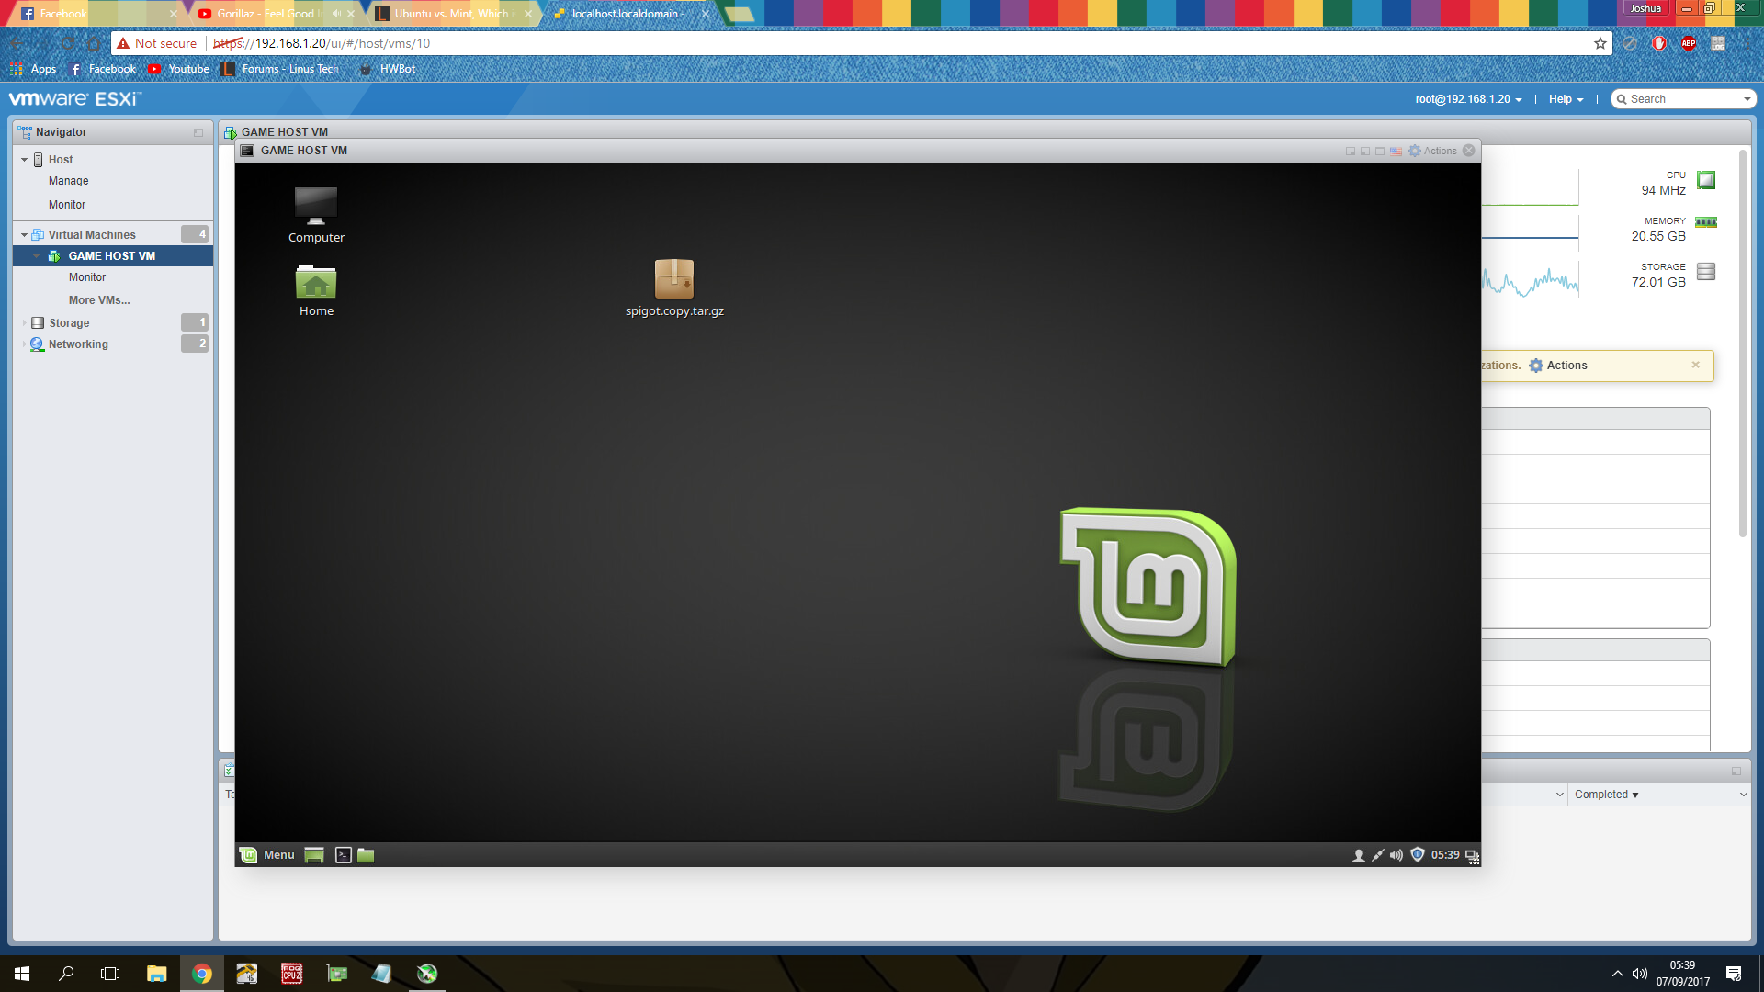Select the keyboard layout flag in console toolbar

1396,151
